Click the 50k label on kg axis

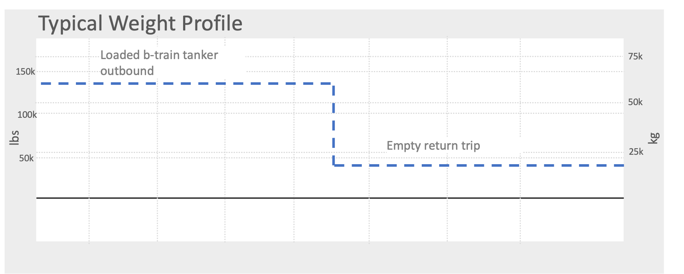click(635, 102)
